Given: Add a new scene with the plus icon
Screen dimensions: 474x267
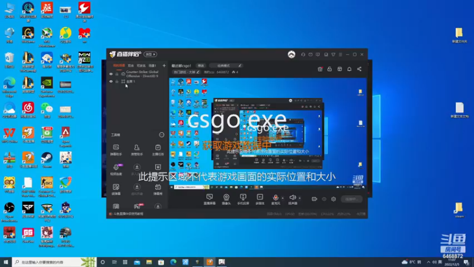Looking at the screenshot, I should (x=164, y=65).
